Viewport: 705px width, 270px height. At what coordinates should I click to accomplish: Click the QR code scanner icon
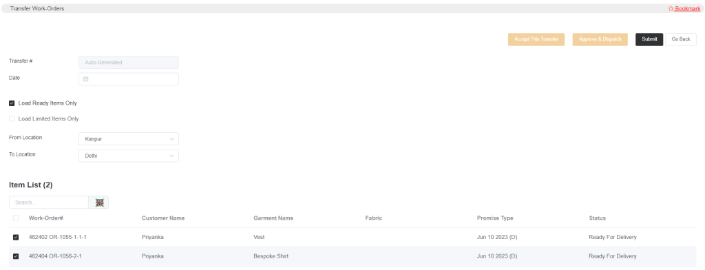pos(99,202)
